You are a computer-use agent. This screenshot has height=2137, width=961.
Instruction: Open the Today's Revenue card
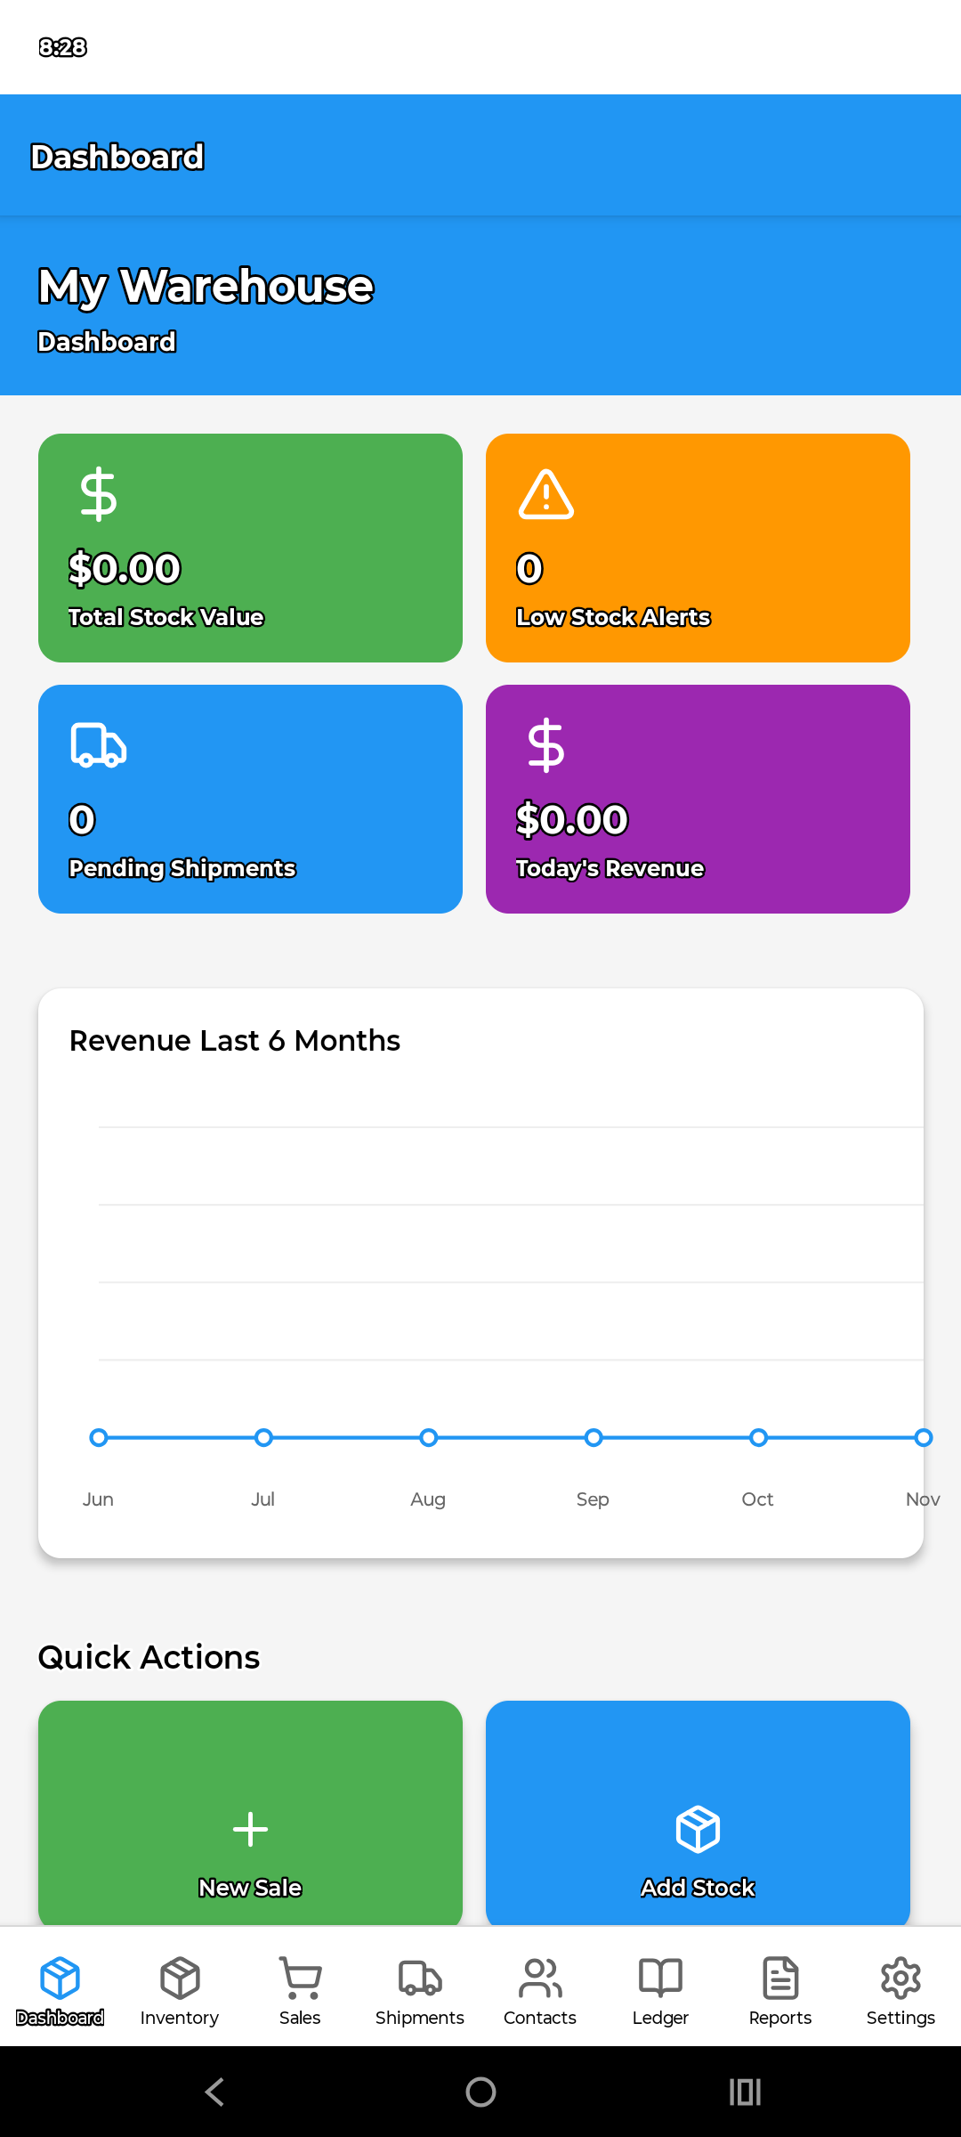coord(698,799)
